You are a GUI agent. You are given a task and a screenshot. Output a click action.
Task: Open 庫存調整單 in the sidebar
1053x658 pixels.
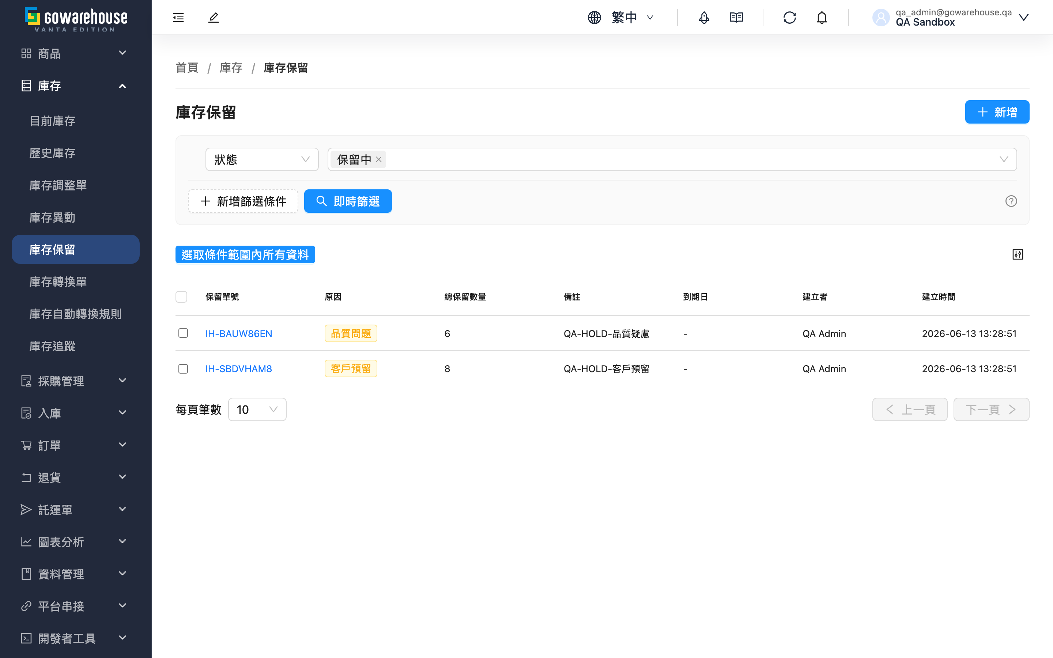click(x=58, y=185)
